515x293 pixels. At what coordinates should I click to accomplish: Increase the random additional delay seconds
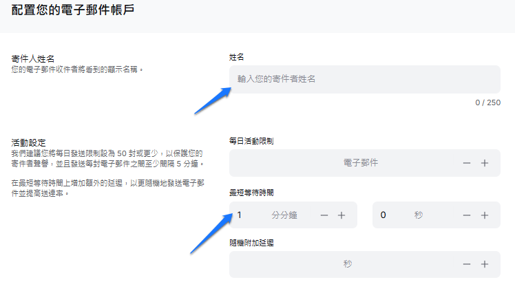tap(484, 265)
